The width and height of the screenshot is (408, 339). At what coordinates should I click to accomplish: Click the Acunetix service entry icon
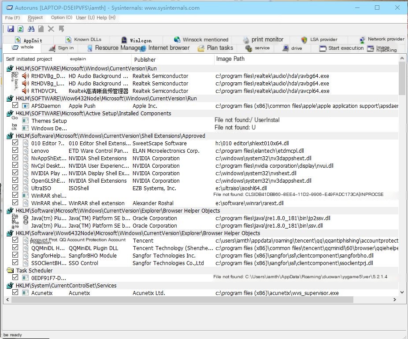[x=25, y=293]
